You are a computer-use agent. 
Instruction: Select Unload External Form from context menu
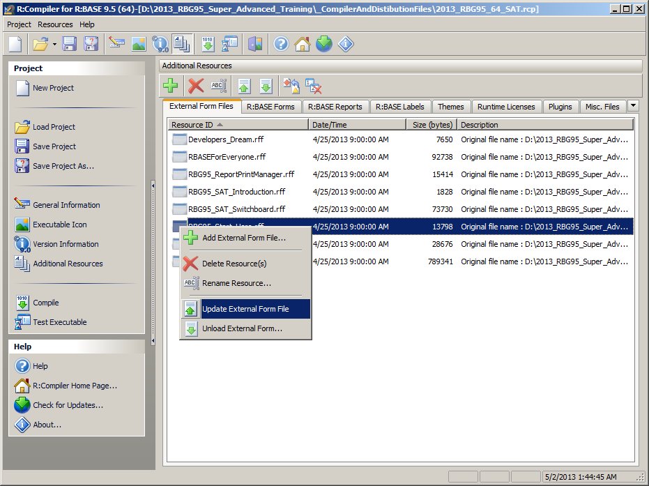[242, 328]
